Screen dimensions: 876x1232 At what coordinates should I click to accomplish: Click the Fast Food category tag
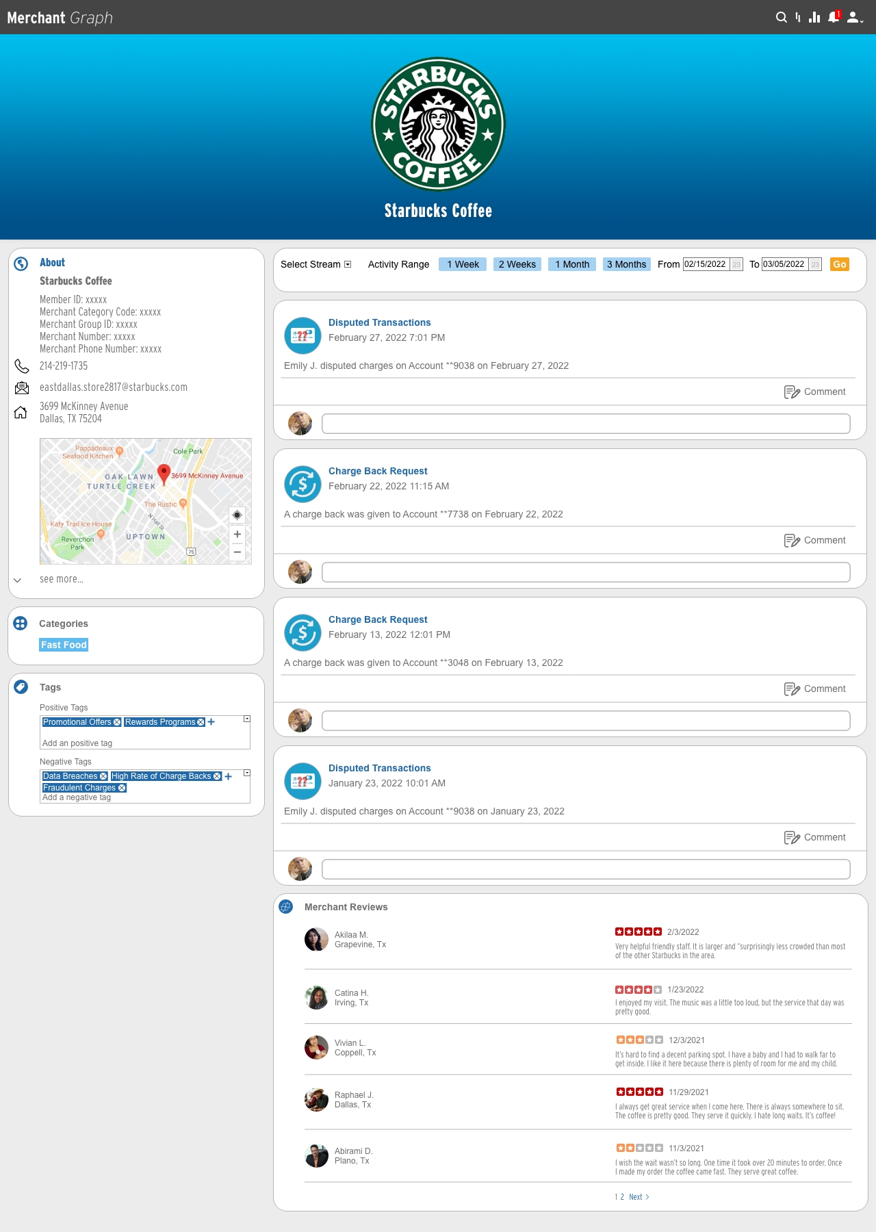[x=64, y=645]
